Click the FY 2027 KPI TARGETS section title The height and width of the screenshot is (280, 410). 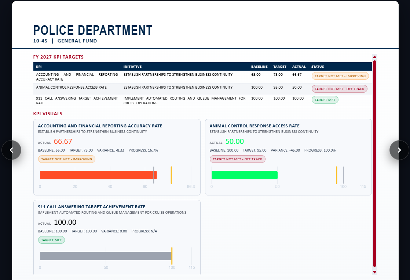tap(58, 57)
